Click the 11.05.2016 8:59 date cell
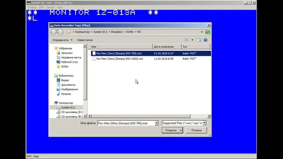The image size is (283, 159). (163, 59)
